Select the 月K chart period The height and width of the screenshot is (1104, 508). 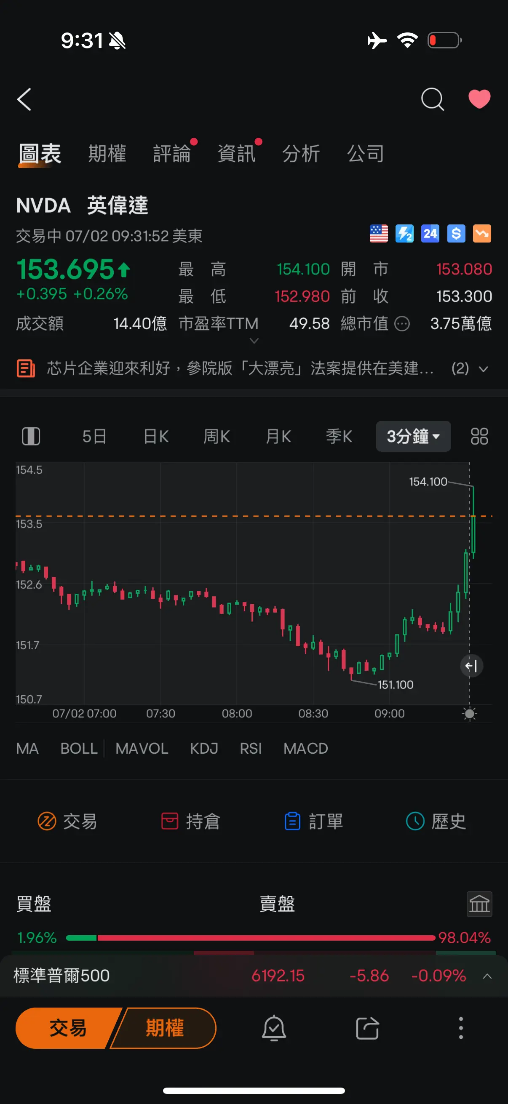279,436
